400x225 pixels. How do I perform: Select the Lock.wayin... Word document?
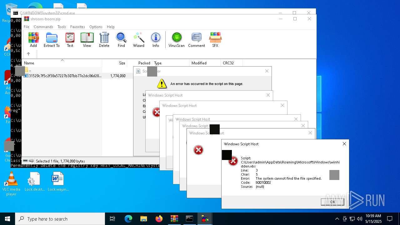coord(58,182)
